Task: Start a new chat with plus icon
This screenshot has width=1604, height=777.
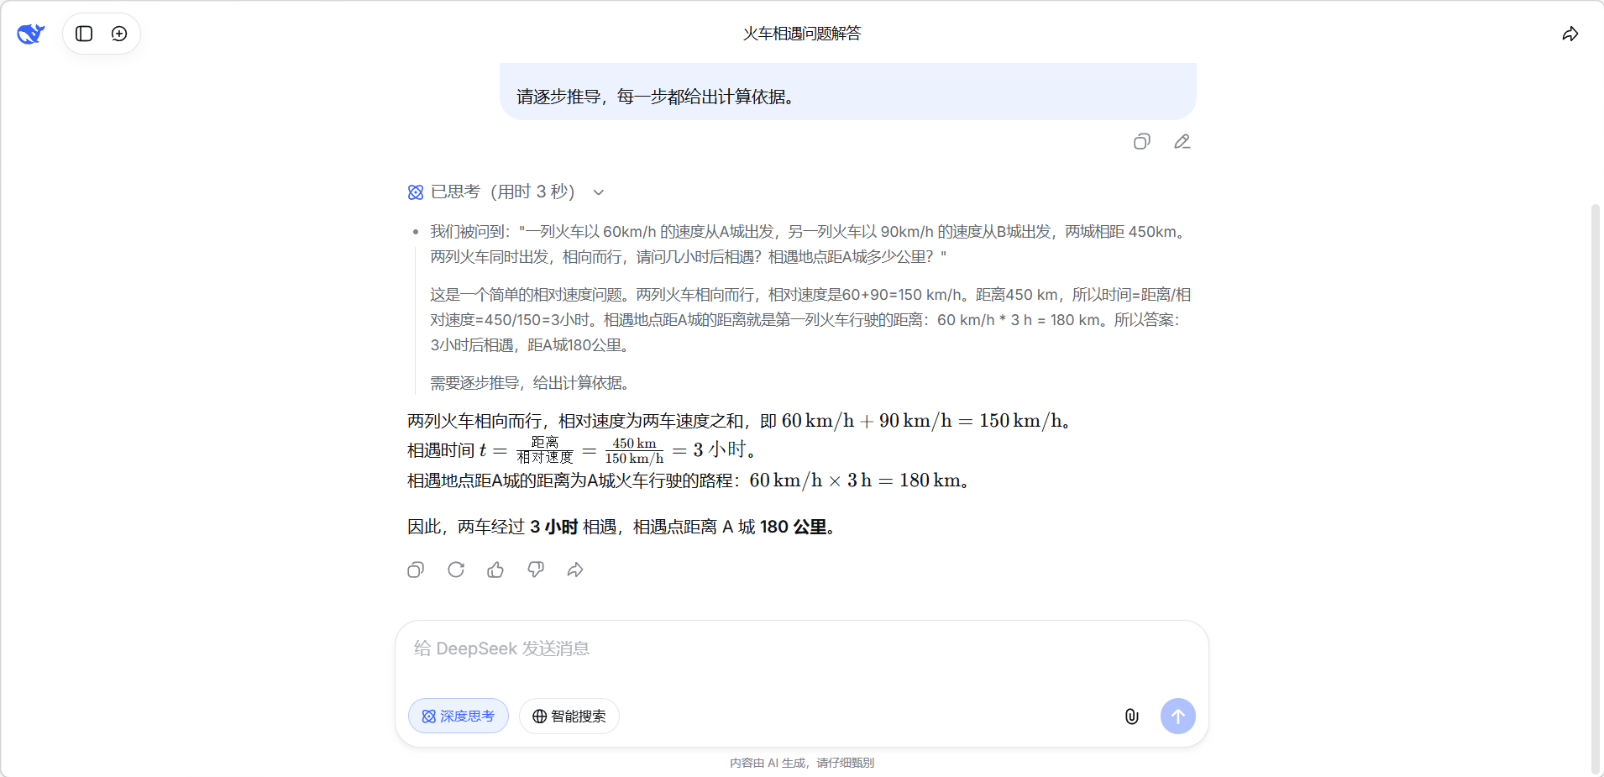Action: [119, 34]
